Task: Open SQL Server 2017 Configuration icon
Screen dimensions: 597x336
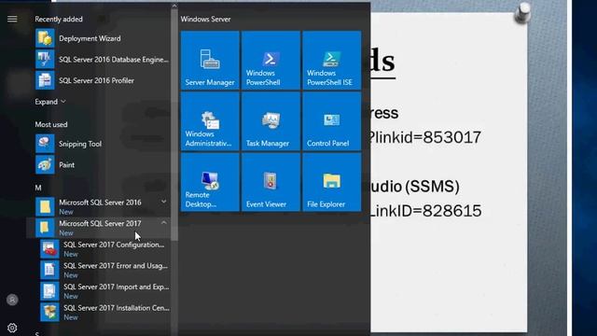Action: [49, 249]
